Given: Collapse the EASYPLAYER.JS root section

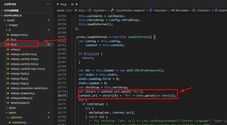Looking at the screenshot, I should (2, 15).
